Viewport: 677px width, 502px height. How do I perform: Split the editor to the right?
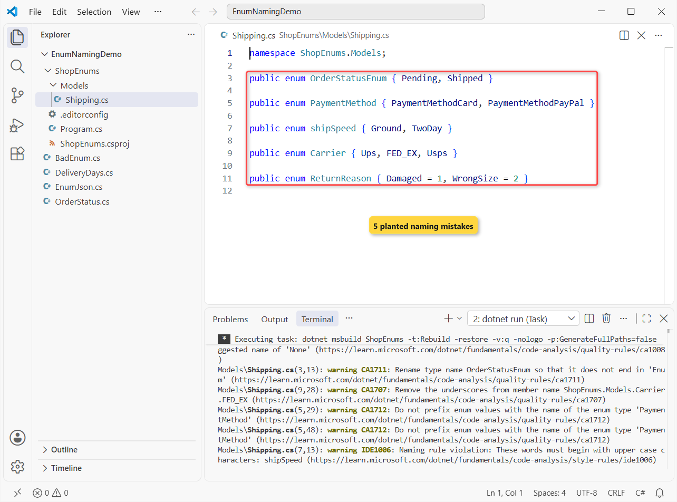point(624,35)
